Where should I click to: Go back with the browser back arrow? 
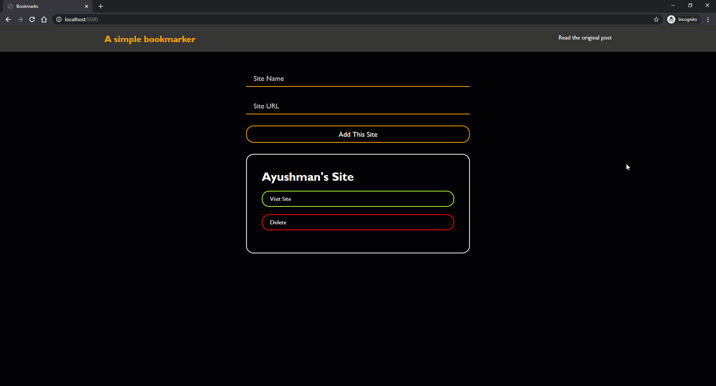tap(8, 19)
